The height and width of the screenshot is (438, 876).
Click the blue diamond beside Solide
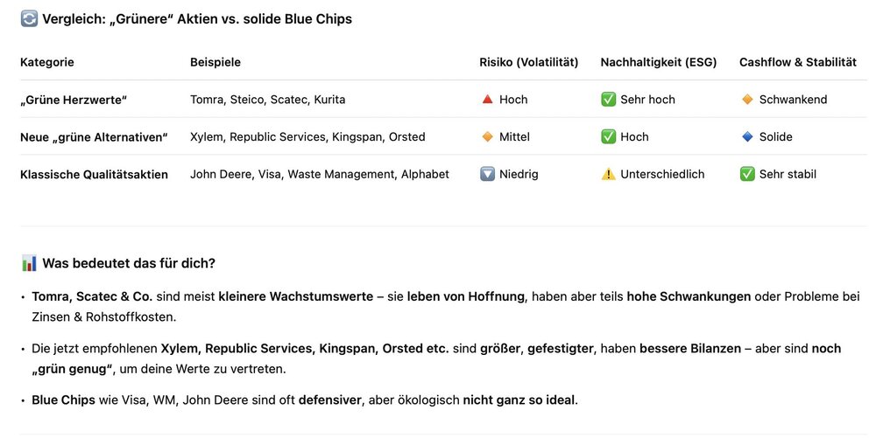point(747,137)
